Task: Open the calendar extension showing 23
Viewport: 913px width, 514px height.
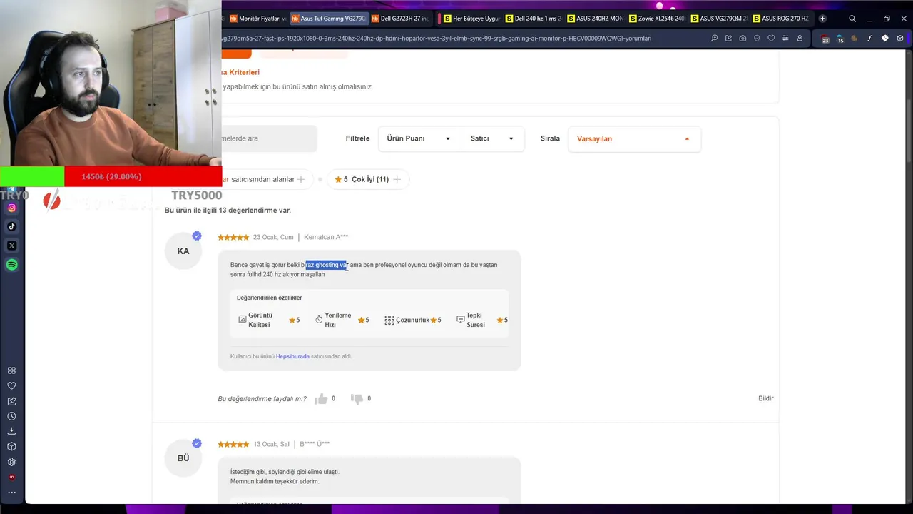Action: click(x=825, y=39)
